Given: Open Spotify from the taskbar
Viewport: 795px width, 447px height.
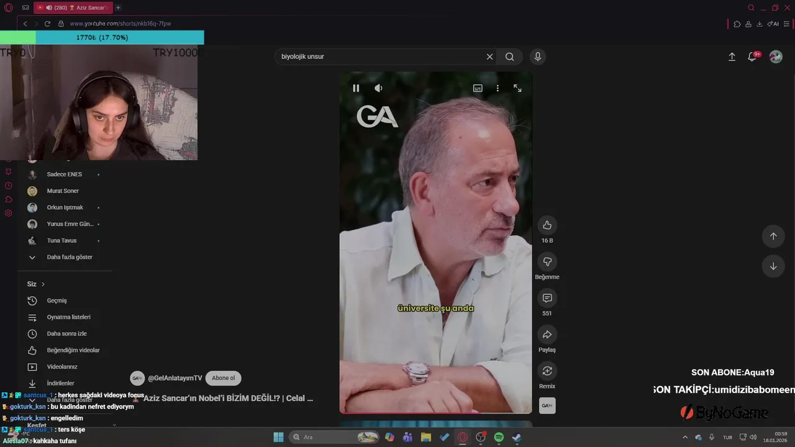Looking at the screenshot, I should tap(499, 437).
